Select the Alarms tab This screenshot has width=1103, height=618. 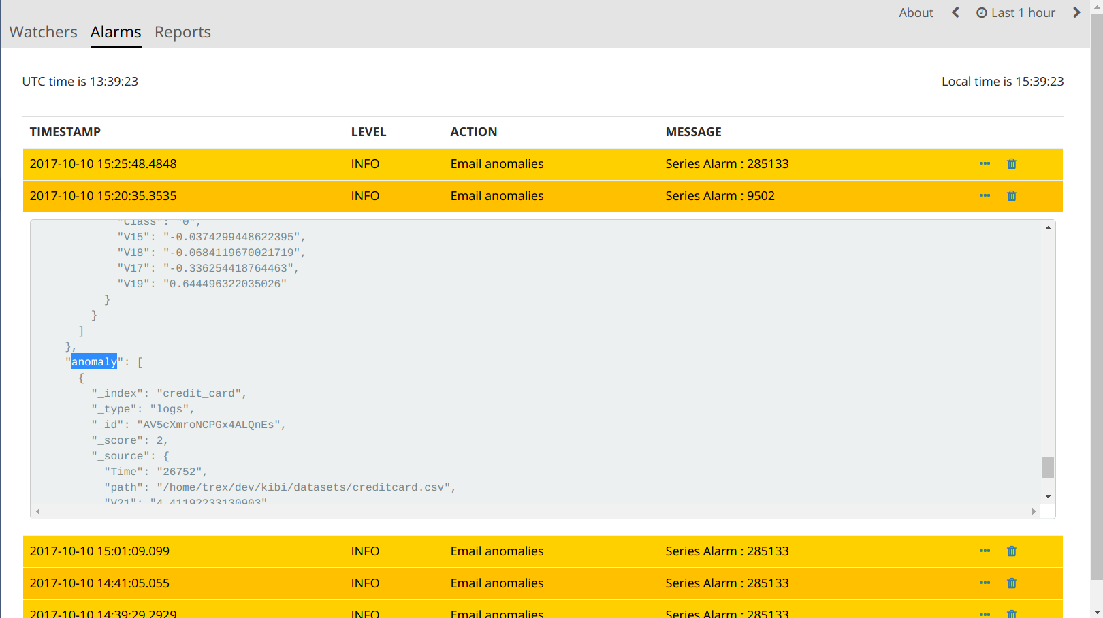[116, 32]
